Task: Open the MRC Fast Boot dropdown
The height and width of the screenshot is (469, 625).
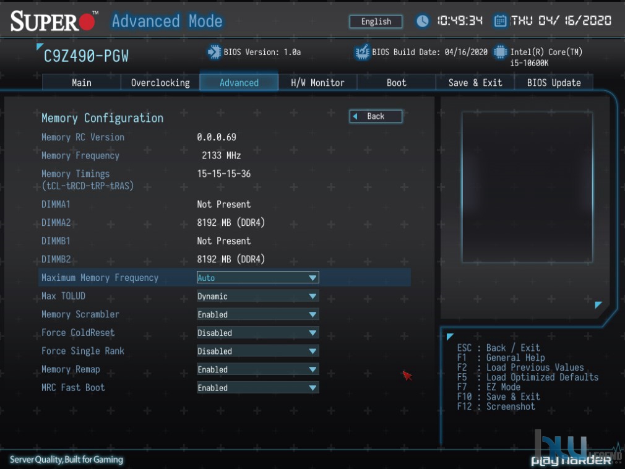Action: pos(258,388)
